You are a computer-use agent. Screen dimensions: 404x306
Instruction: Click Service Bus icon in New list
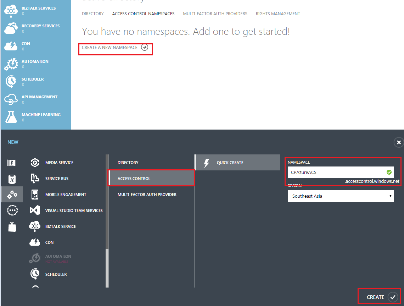point(35,179)
